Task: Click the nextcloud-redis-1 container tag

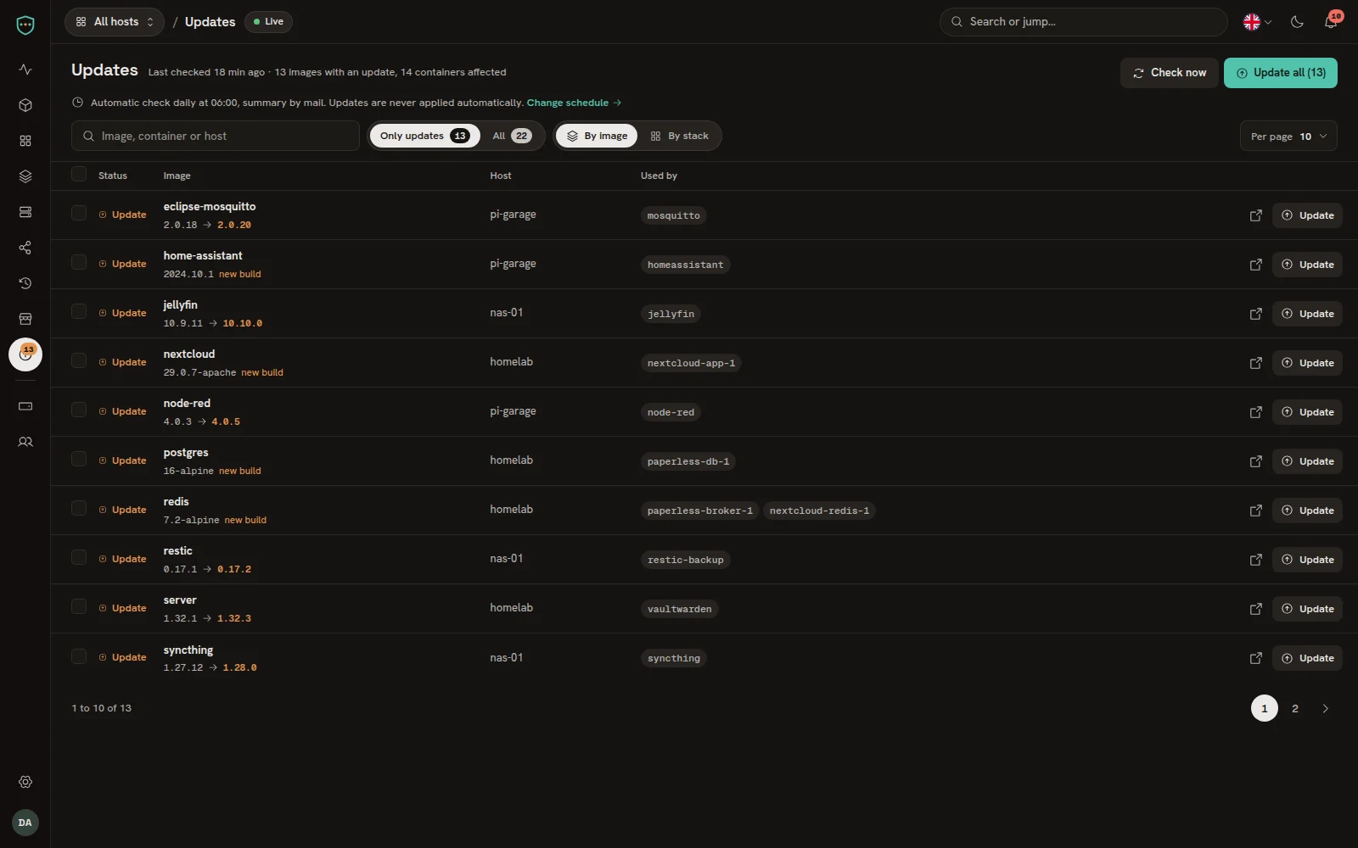Action: point(819,510)
